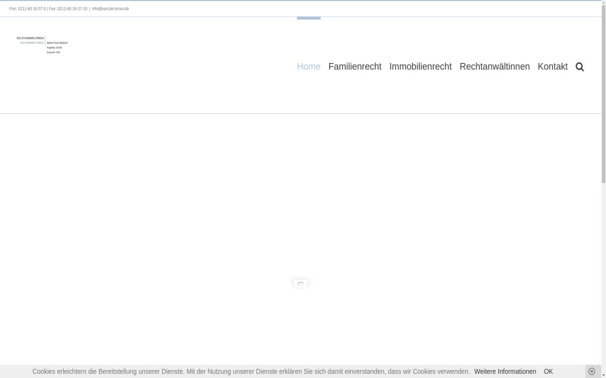Click the loading spinner in the page center
The width and height of the screenshot is (606, 378).
(300, 284)
